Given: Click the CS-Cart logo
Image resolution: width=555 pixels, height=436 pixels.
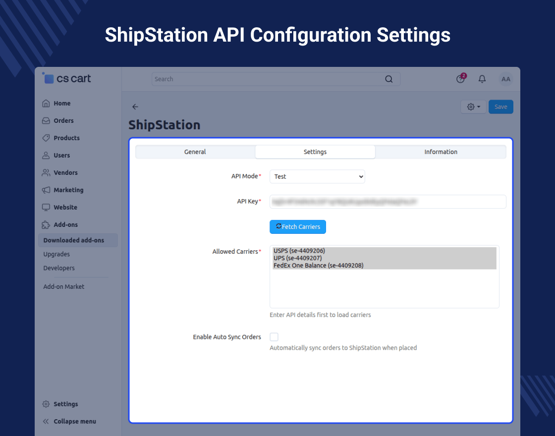Looking at the screenshot, I should (x=66, y=78).
